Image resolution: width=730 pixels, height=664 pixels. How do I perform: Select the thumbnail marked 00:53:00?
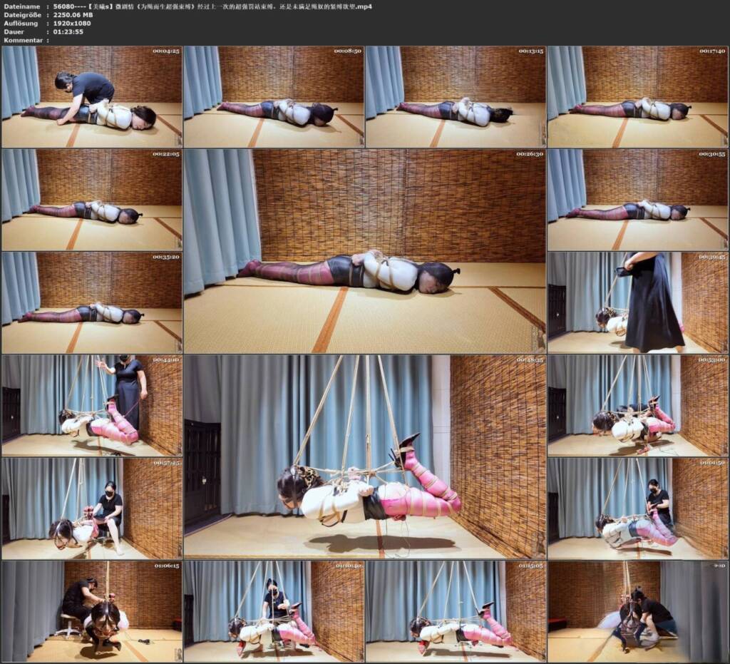tap(638, 406)
